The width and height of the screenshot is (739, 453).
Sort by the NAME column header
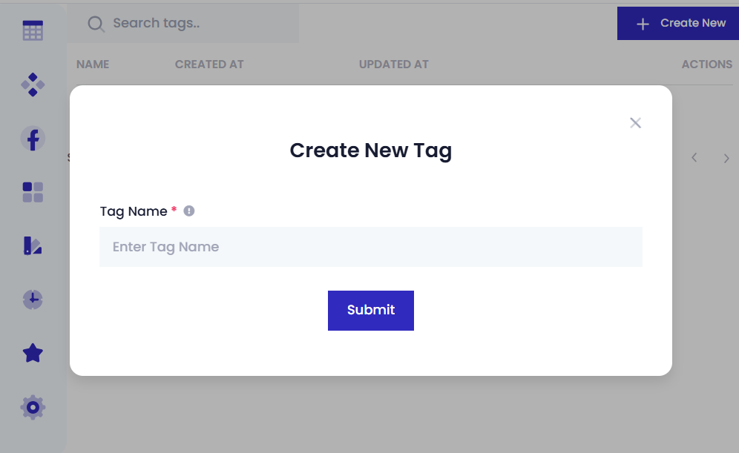point(93,65)
